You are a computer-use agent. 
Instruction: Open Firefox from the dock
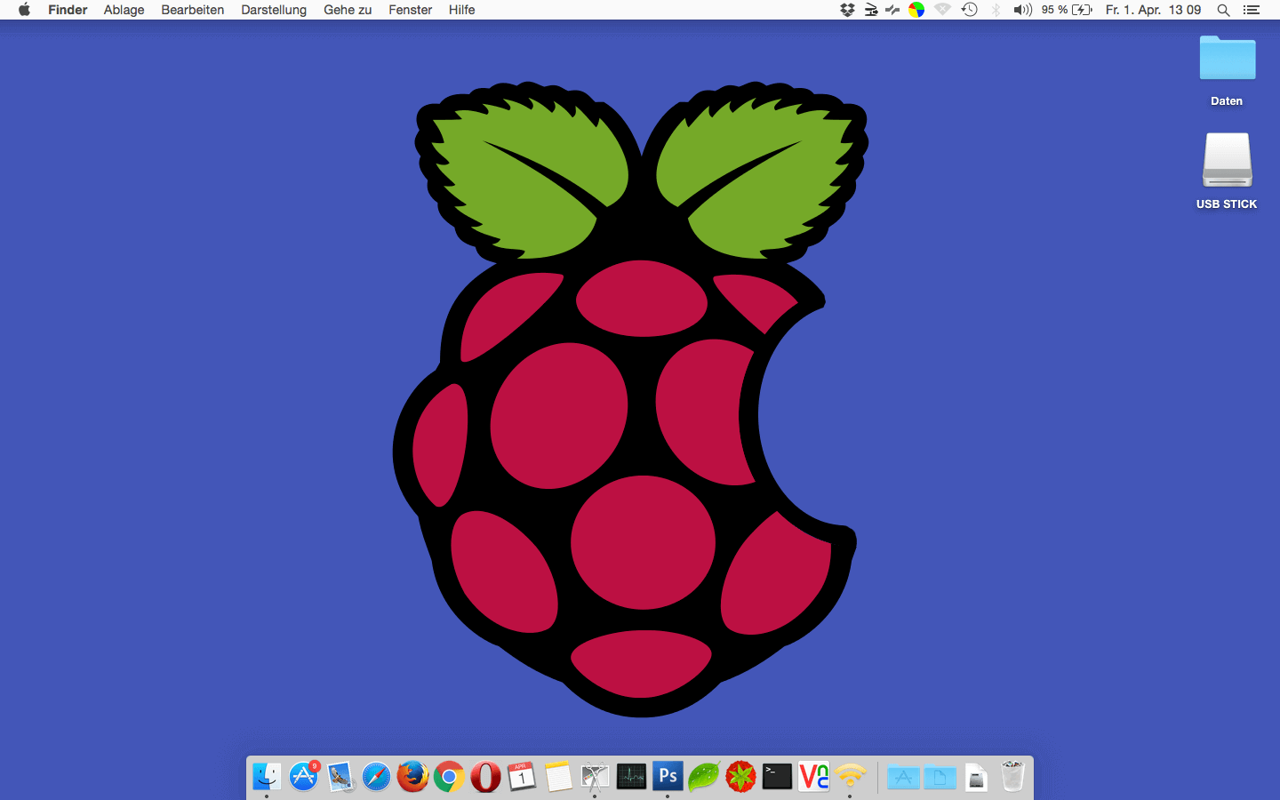tap(412, 777)
